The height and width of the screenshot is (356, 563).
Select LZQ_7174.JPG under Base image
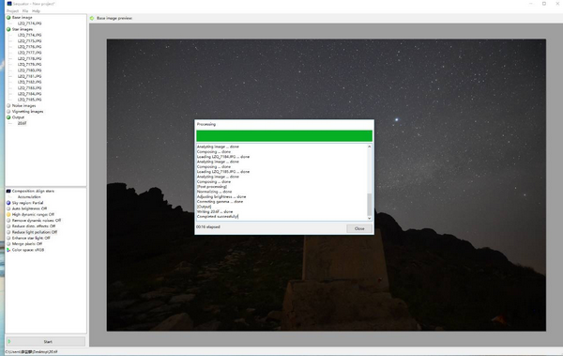pyautogui.click(x=29, y=23)
